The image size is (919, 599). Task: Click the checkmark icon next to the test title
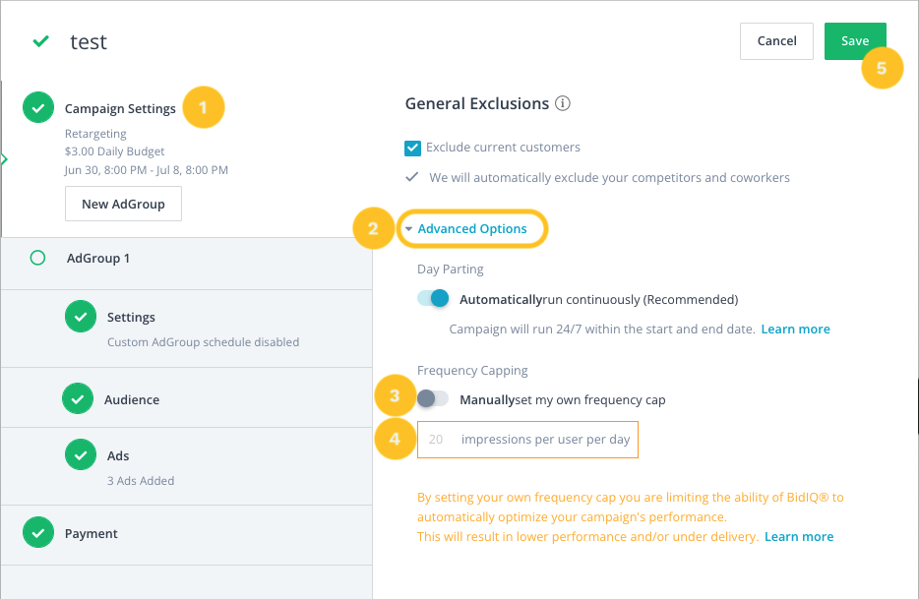39,42
